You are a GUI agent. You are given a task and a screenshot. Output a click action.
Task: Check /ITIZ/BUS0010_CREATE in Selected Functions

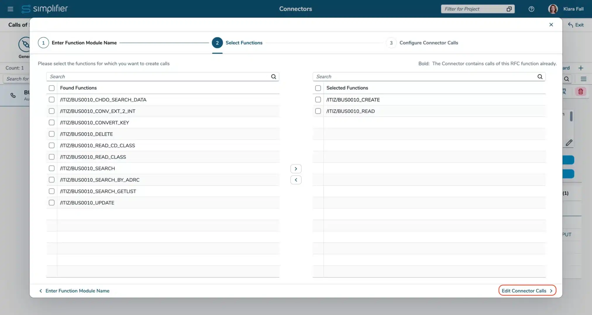pos(318,99)
